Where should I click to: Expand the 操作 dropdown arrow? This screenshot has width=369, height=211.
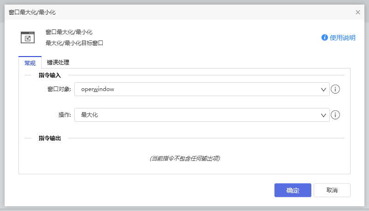[x=324, y=115]
